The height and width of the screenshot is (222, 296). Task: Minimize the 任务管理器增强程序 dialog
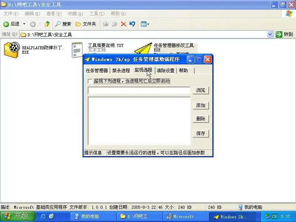click(x=190, y=60)
